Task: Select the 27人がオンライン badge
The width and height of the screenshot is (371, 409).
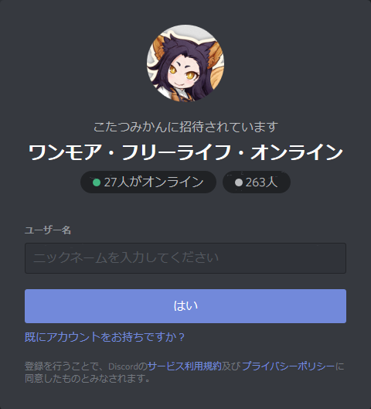Action: tap(148, 182)
